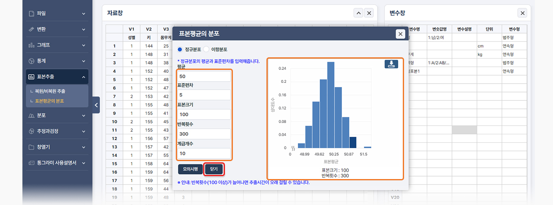Click the 파일 document icon in sidebar

coord(31,13)
